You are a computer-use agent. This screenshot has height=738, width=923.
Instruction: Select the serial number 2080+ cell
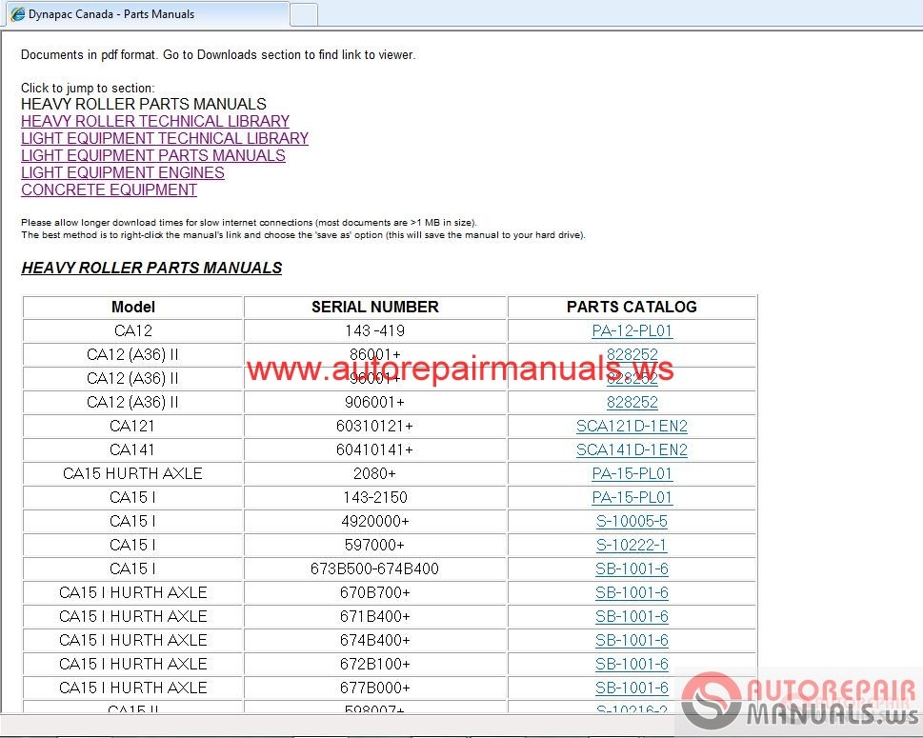point(375,474)
